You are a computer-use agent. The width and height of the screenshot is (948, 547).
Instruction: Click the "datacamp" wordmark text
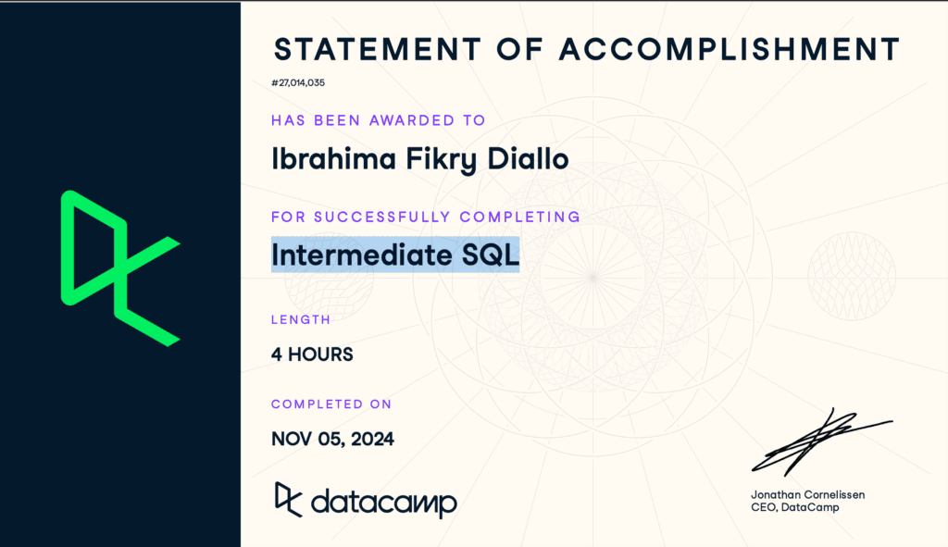(384, 503)
